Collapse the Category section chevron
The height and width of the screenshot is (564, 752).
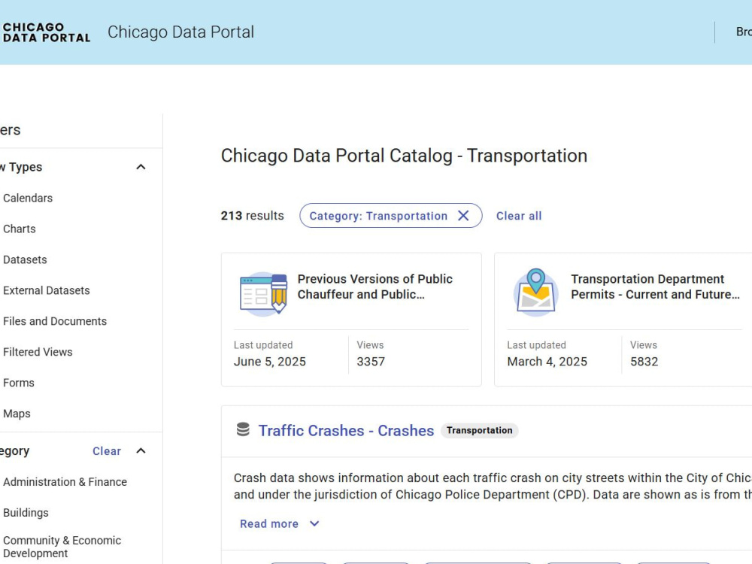pos(141,450)
